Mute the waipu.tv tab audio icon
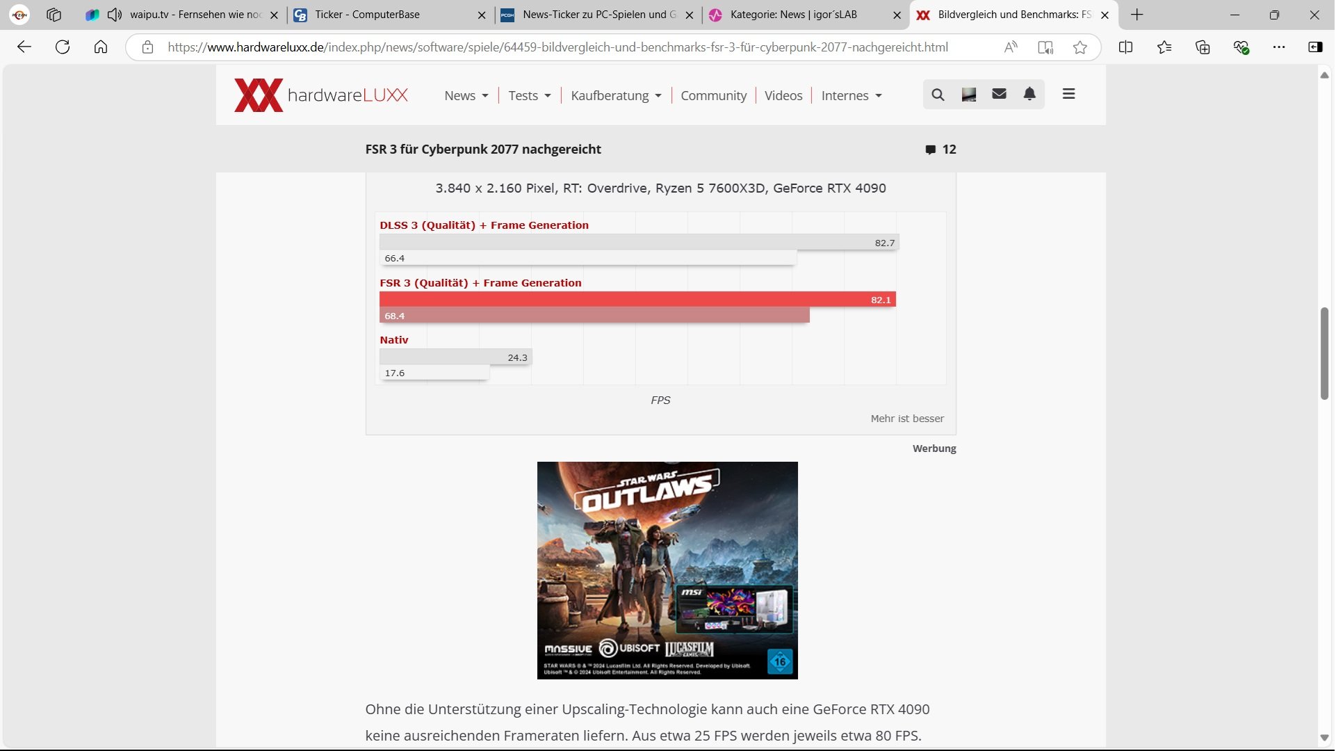Viewport: 1336px width, 751px height. pos(115,15)
